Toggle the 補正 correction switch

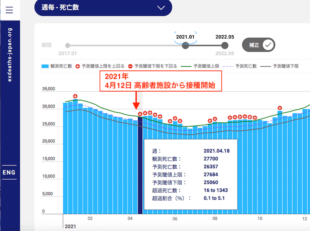pyautogui.click(x=258, y=45)
